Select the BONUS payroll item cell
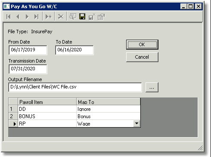 click(47, 116)
